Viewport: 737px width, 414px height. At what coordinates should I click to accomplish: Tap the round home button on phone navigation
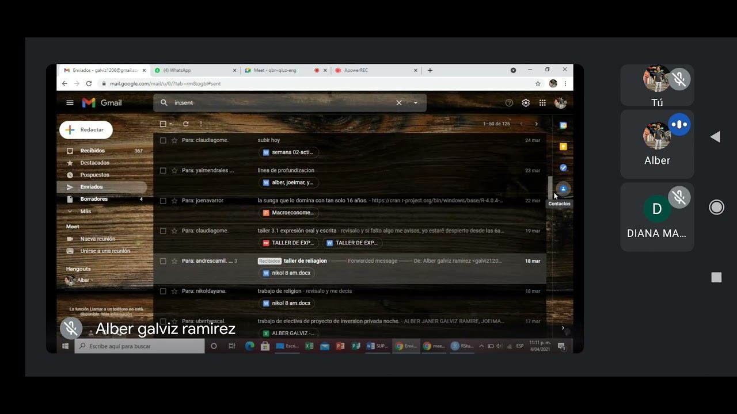click(716, 208)
